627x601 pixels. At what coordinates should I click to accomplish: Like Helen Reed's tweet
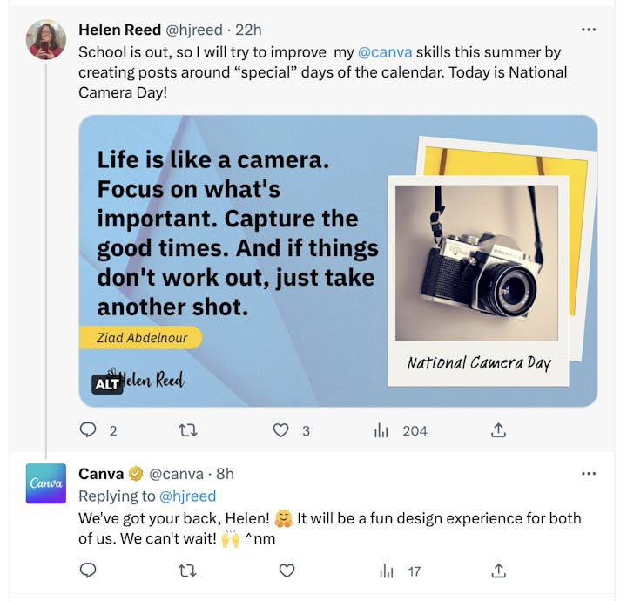(x=280, y=430)
